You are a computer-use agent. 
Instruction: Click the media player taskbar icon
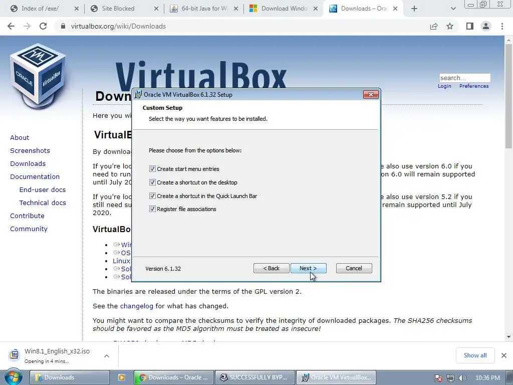[x=122, y=377]
